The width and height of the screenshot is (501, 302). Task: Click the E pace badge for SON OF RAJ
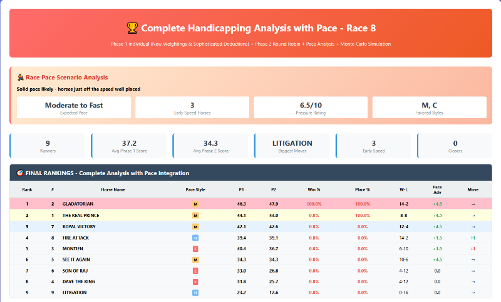[x=195, y=271]
